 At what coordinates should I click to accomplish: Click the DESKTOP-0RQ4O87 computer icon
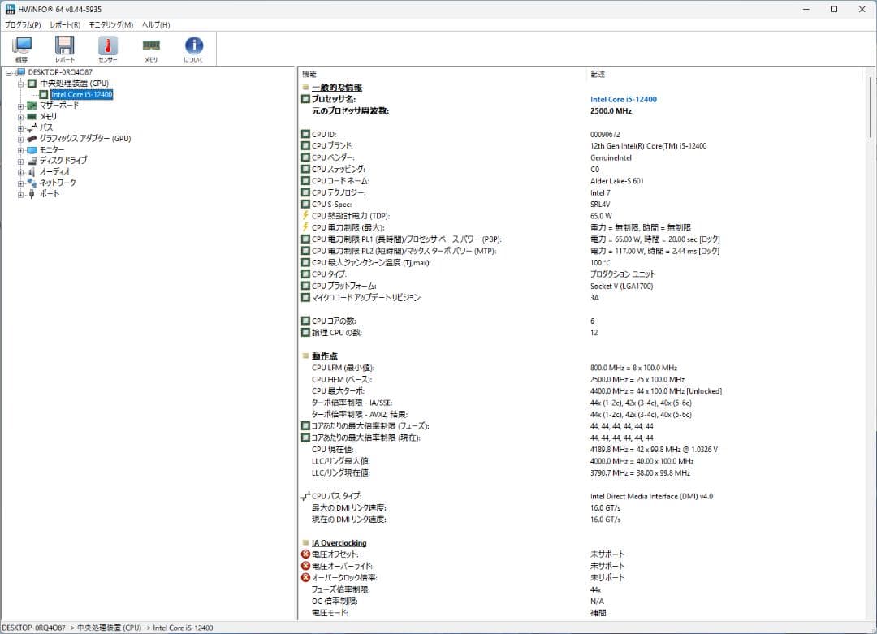click(20, 72)
